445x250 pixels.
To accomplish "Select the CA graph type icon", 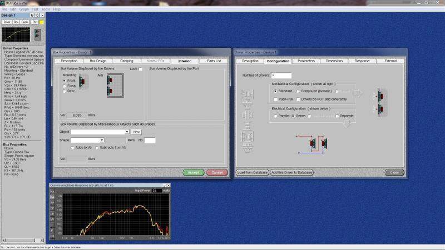I will (53, 197).
